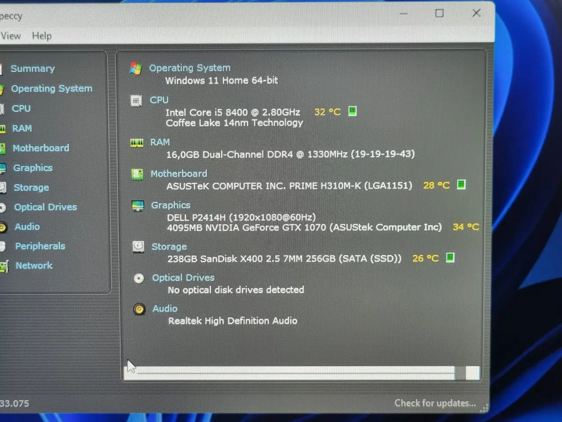Image resolution: width=562 pixels, height=422 pixels.
Task: Click NVIDIA GeForce GTX 1070 text
Action: click(304, 227)
